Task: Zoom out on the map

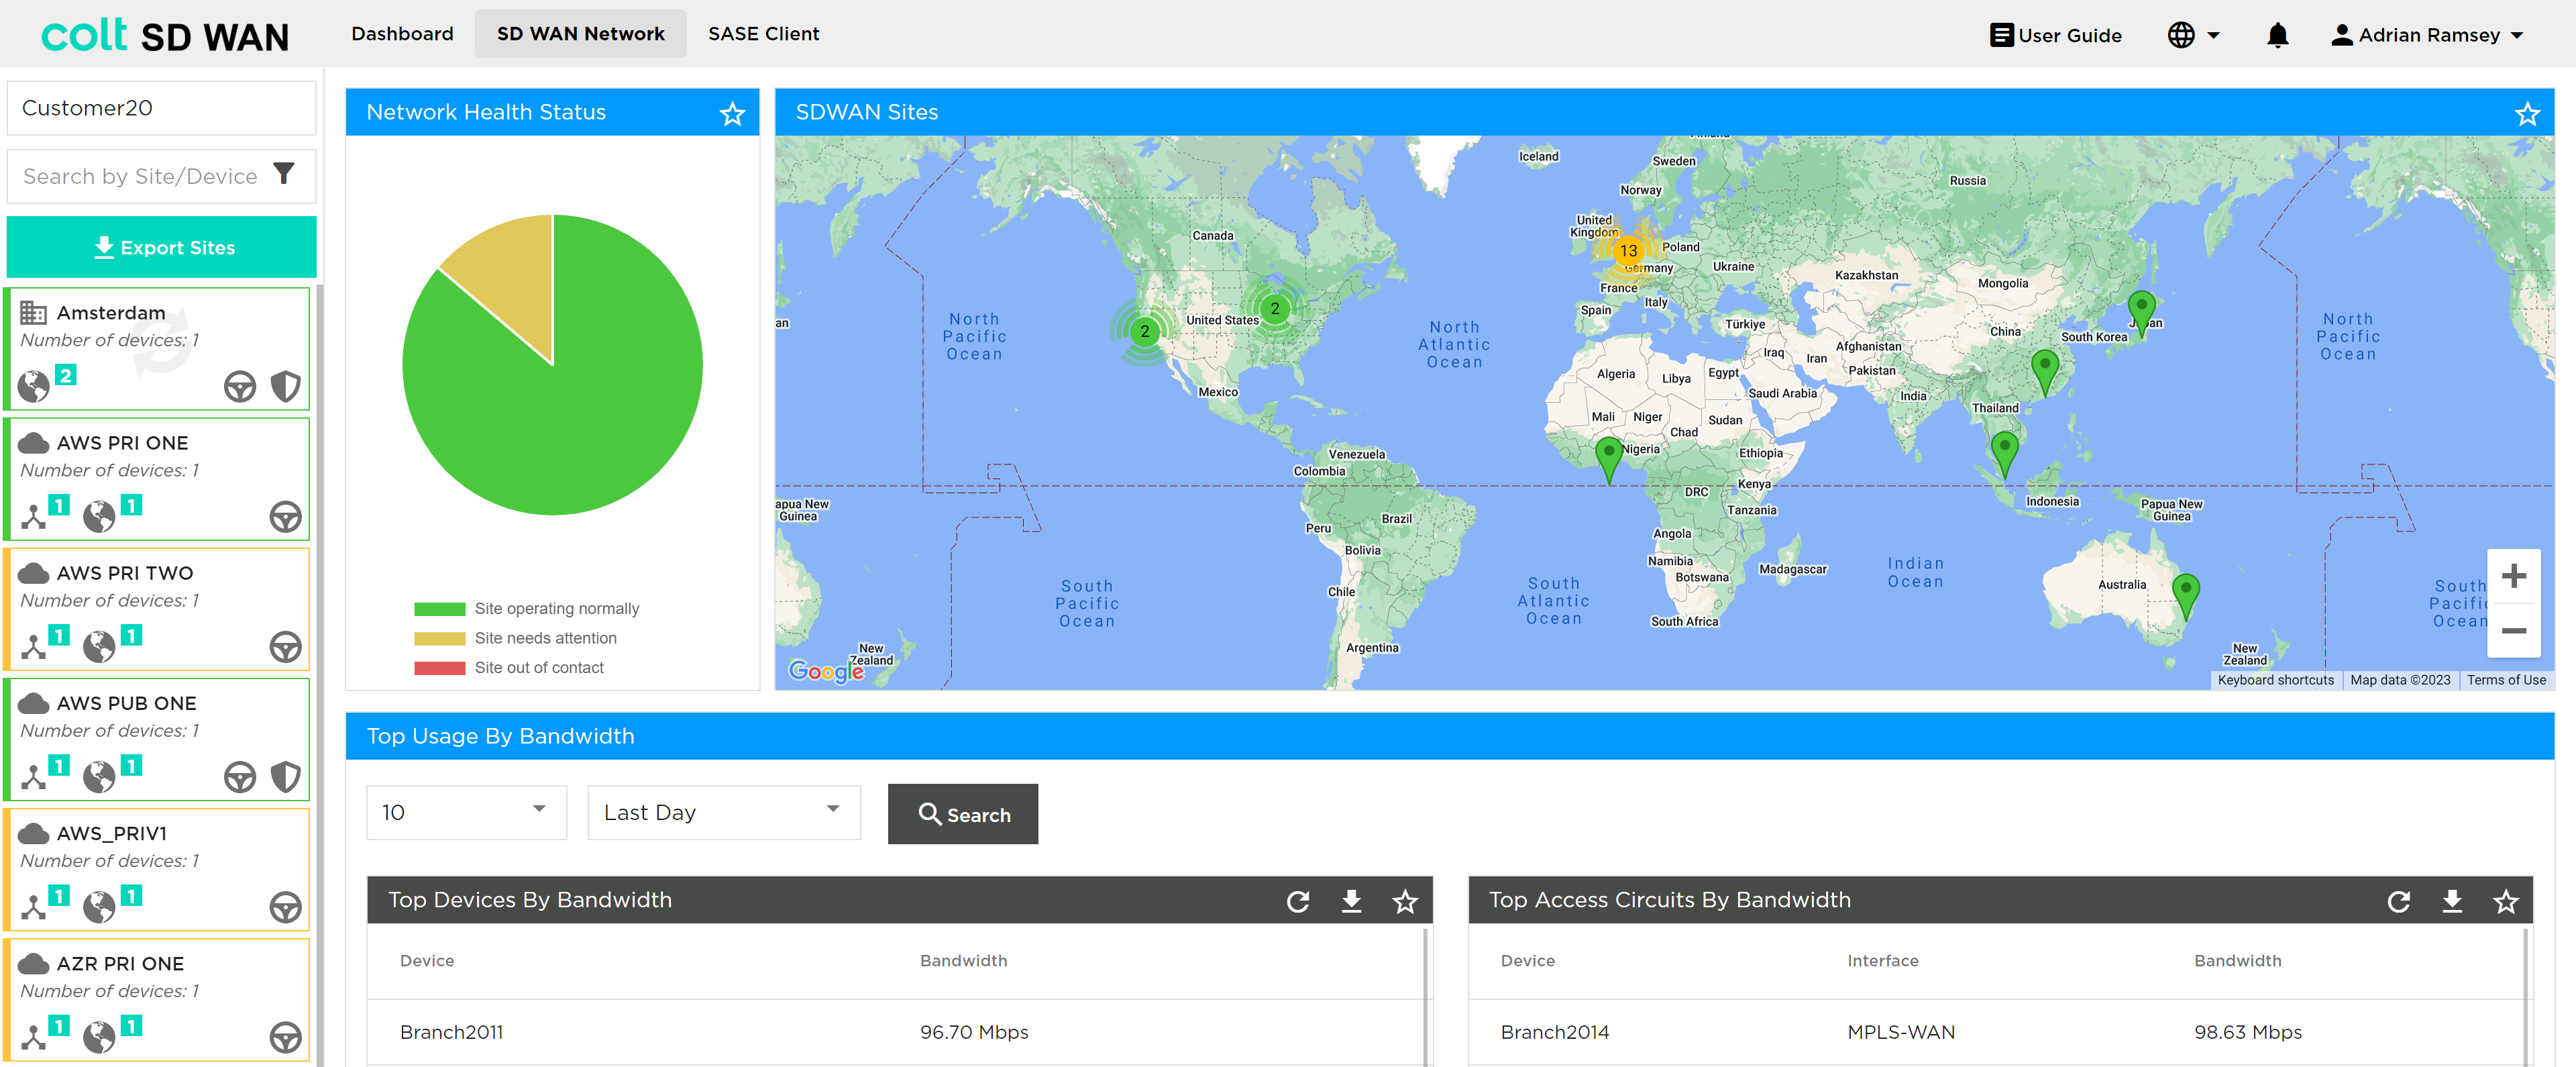Action: pos(2513,631)
